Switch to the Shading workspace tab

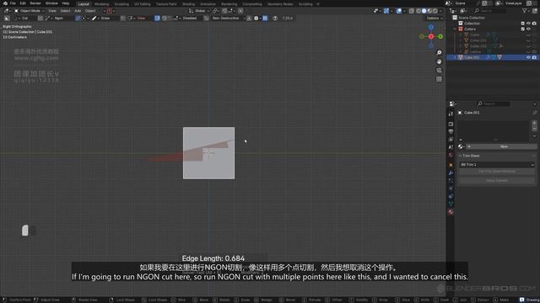[188, 4]
